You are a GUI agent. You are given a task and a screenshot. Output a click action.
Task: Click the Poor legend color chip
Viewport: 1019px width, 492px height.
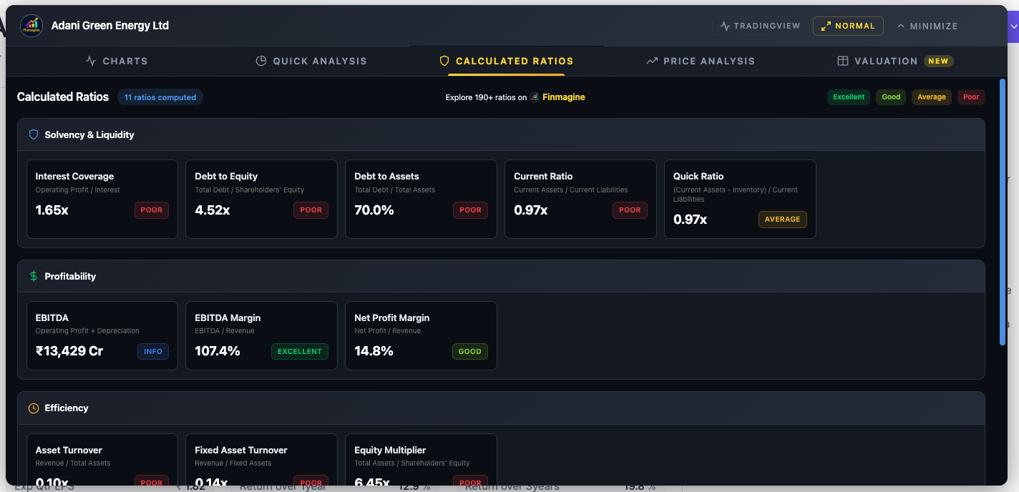(971, 97)
